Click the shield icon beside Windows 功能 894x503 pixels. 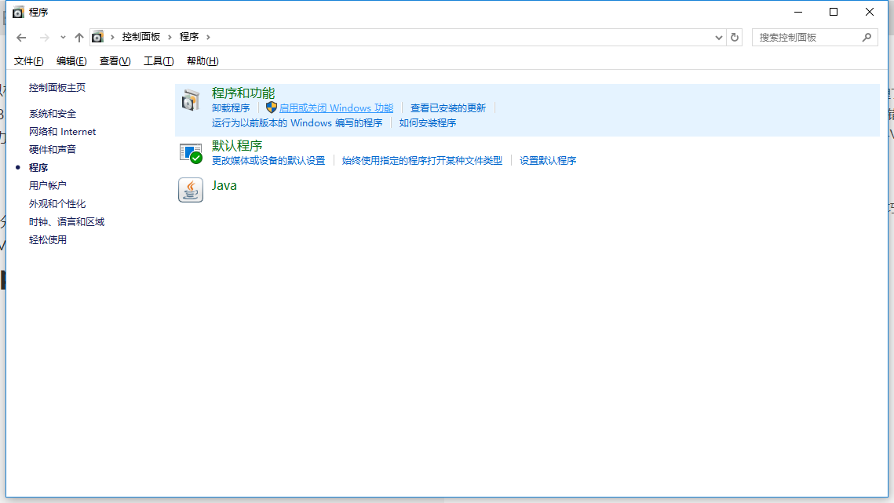pyautogui.click(x=272, y=108)
